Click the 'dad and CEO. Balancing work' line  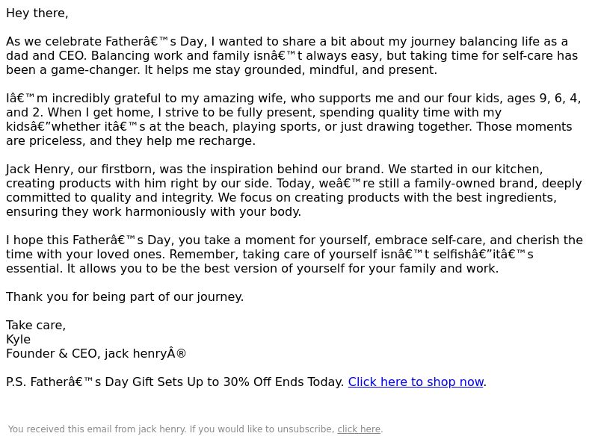click(x=292, y=55)
